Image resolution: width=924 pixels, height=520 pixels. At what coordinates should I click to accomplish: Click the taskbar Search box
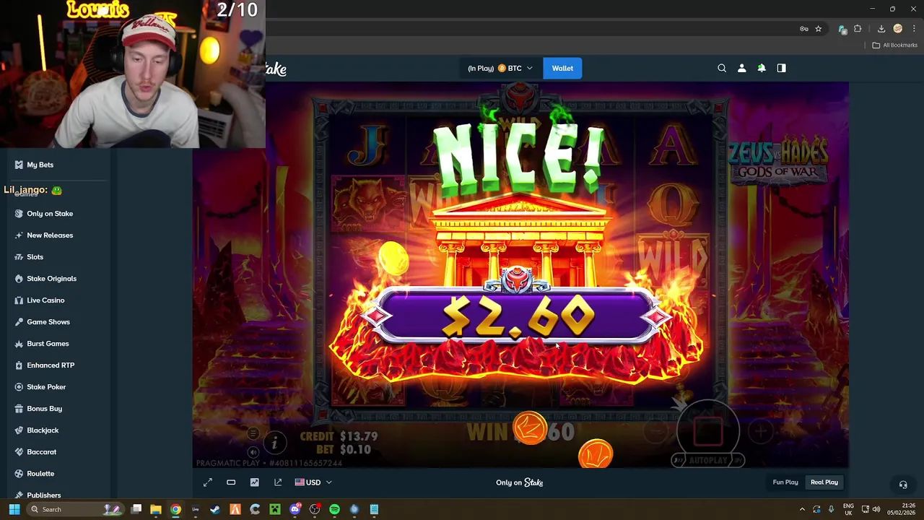(74, 509)
